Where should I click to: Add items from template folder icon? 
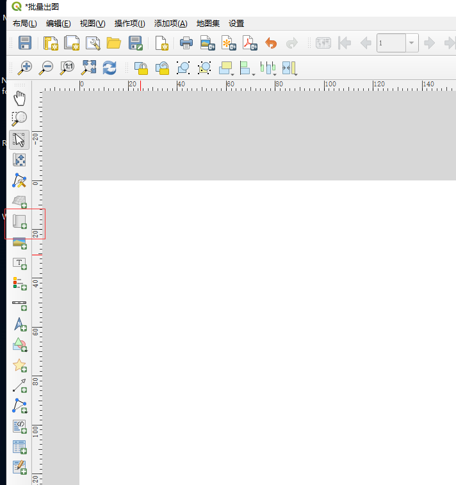click(113, 43)
